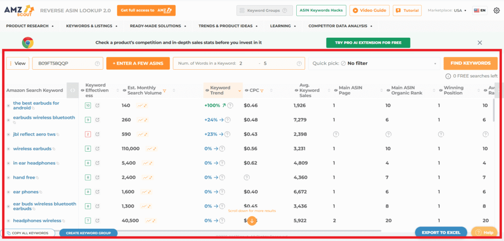The image size is (504, 241).
Task: Open the EN language selector
Action: point(479,10)
